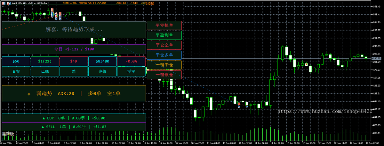Image resolution: width=384 pixels, height=146 pixels.
Task: Click the 目标 label cell
Action: 16,71
